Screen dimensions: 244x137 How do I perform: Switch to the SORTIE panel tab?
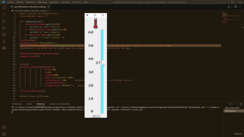click(29, 104)
